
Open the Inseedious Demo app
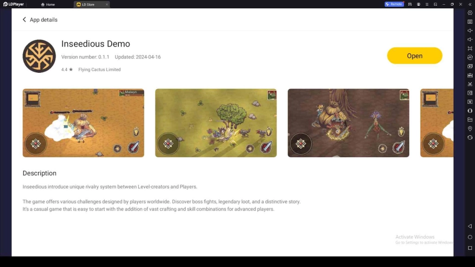tap(414, 56)
